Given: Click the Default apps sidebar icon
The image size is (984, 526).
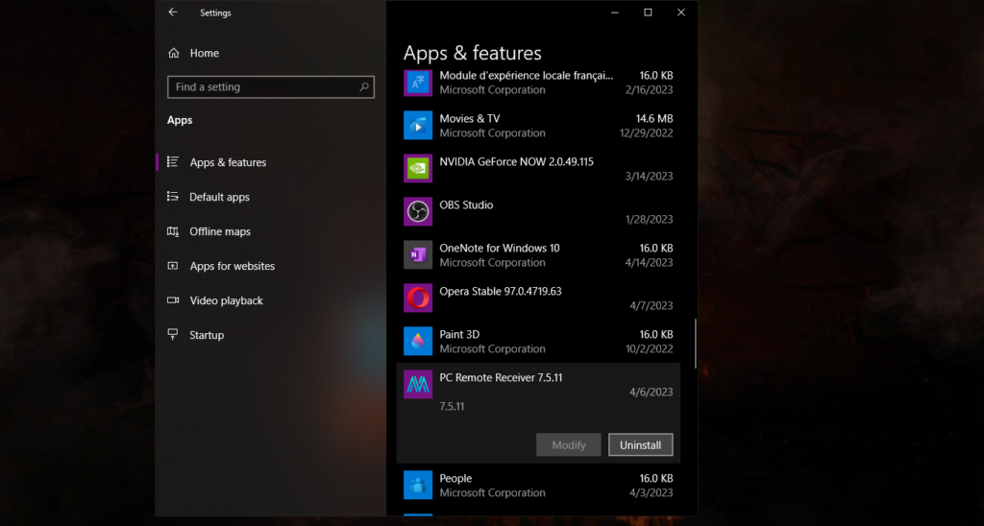Looking at the screenshot, I should (x=173, y=196).
